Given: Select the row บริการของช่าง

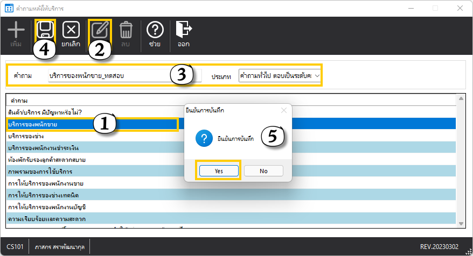Looking at the screenshot, I should click(92, 136).
